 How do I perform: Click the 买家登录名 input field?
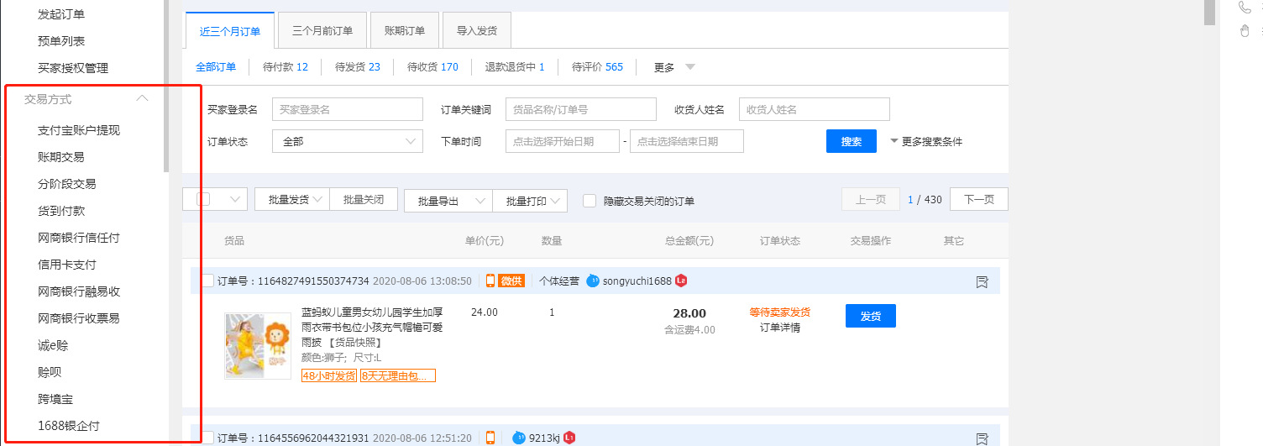347,109
